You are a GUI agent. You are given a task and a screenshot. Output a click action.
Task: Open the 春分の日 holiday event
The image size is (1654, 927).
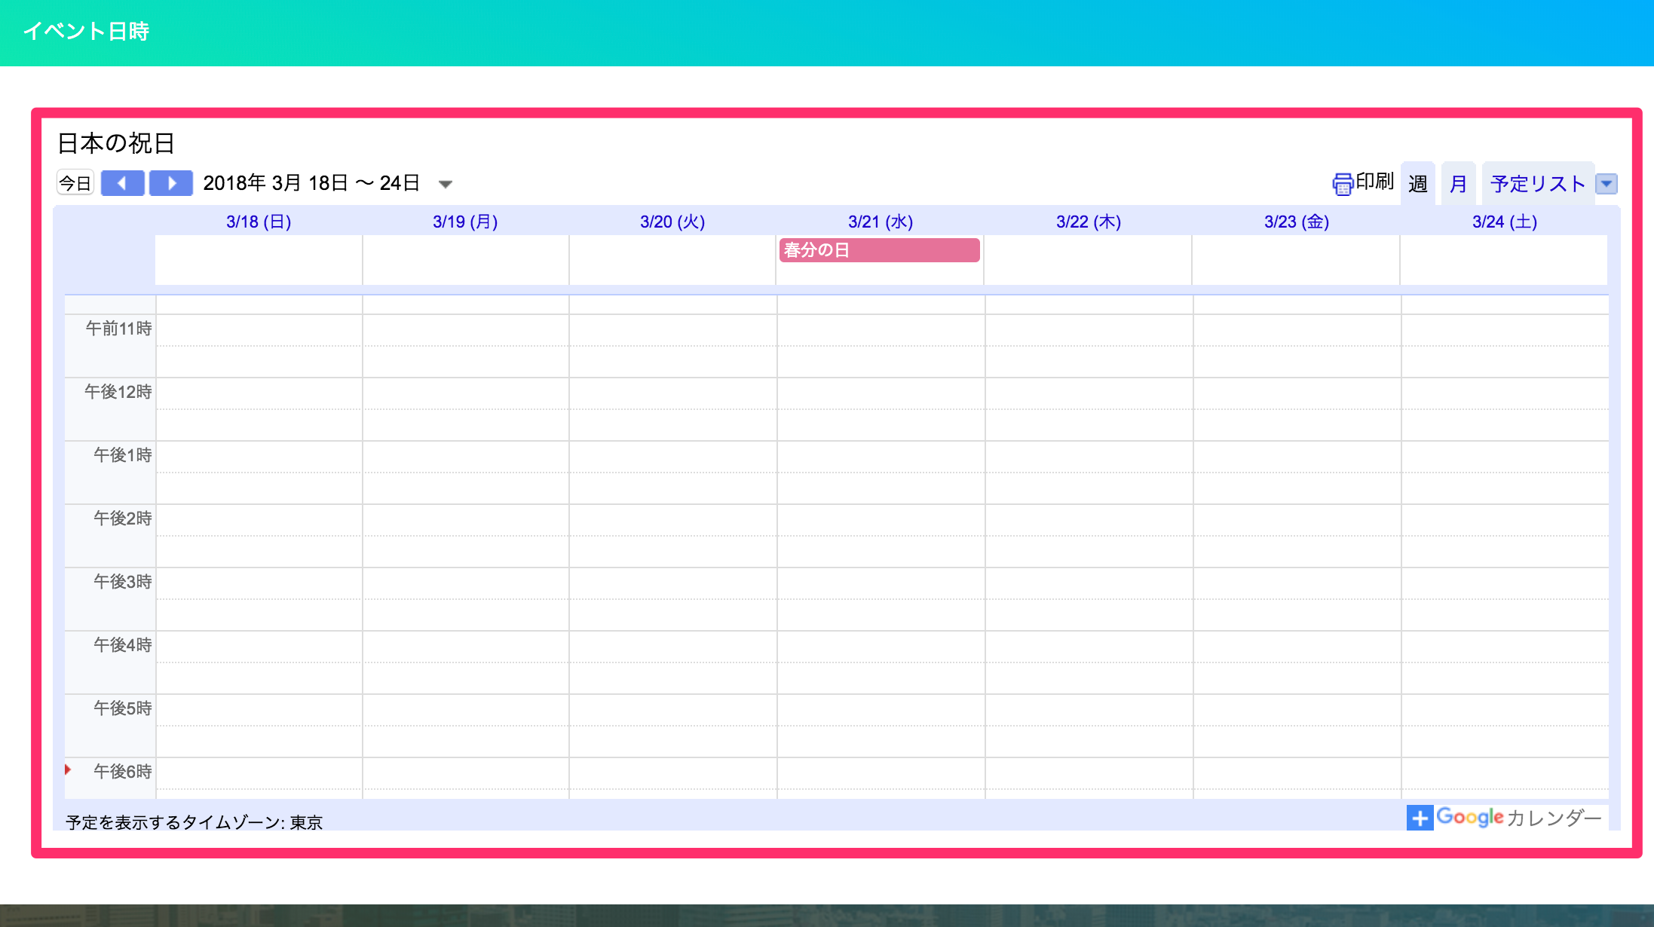point(879,250)
